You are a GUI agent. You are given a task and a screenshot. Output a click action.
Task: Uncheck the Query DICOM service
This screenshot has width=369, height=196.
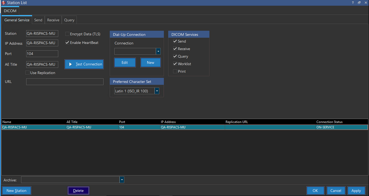[175, 56]
